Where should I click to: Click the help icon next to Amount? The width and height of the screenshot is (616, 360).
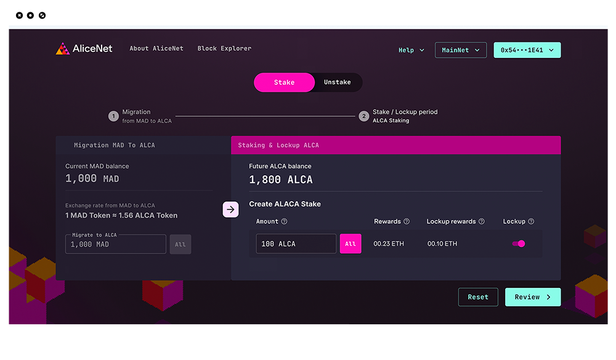click(284, 222)
